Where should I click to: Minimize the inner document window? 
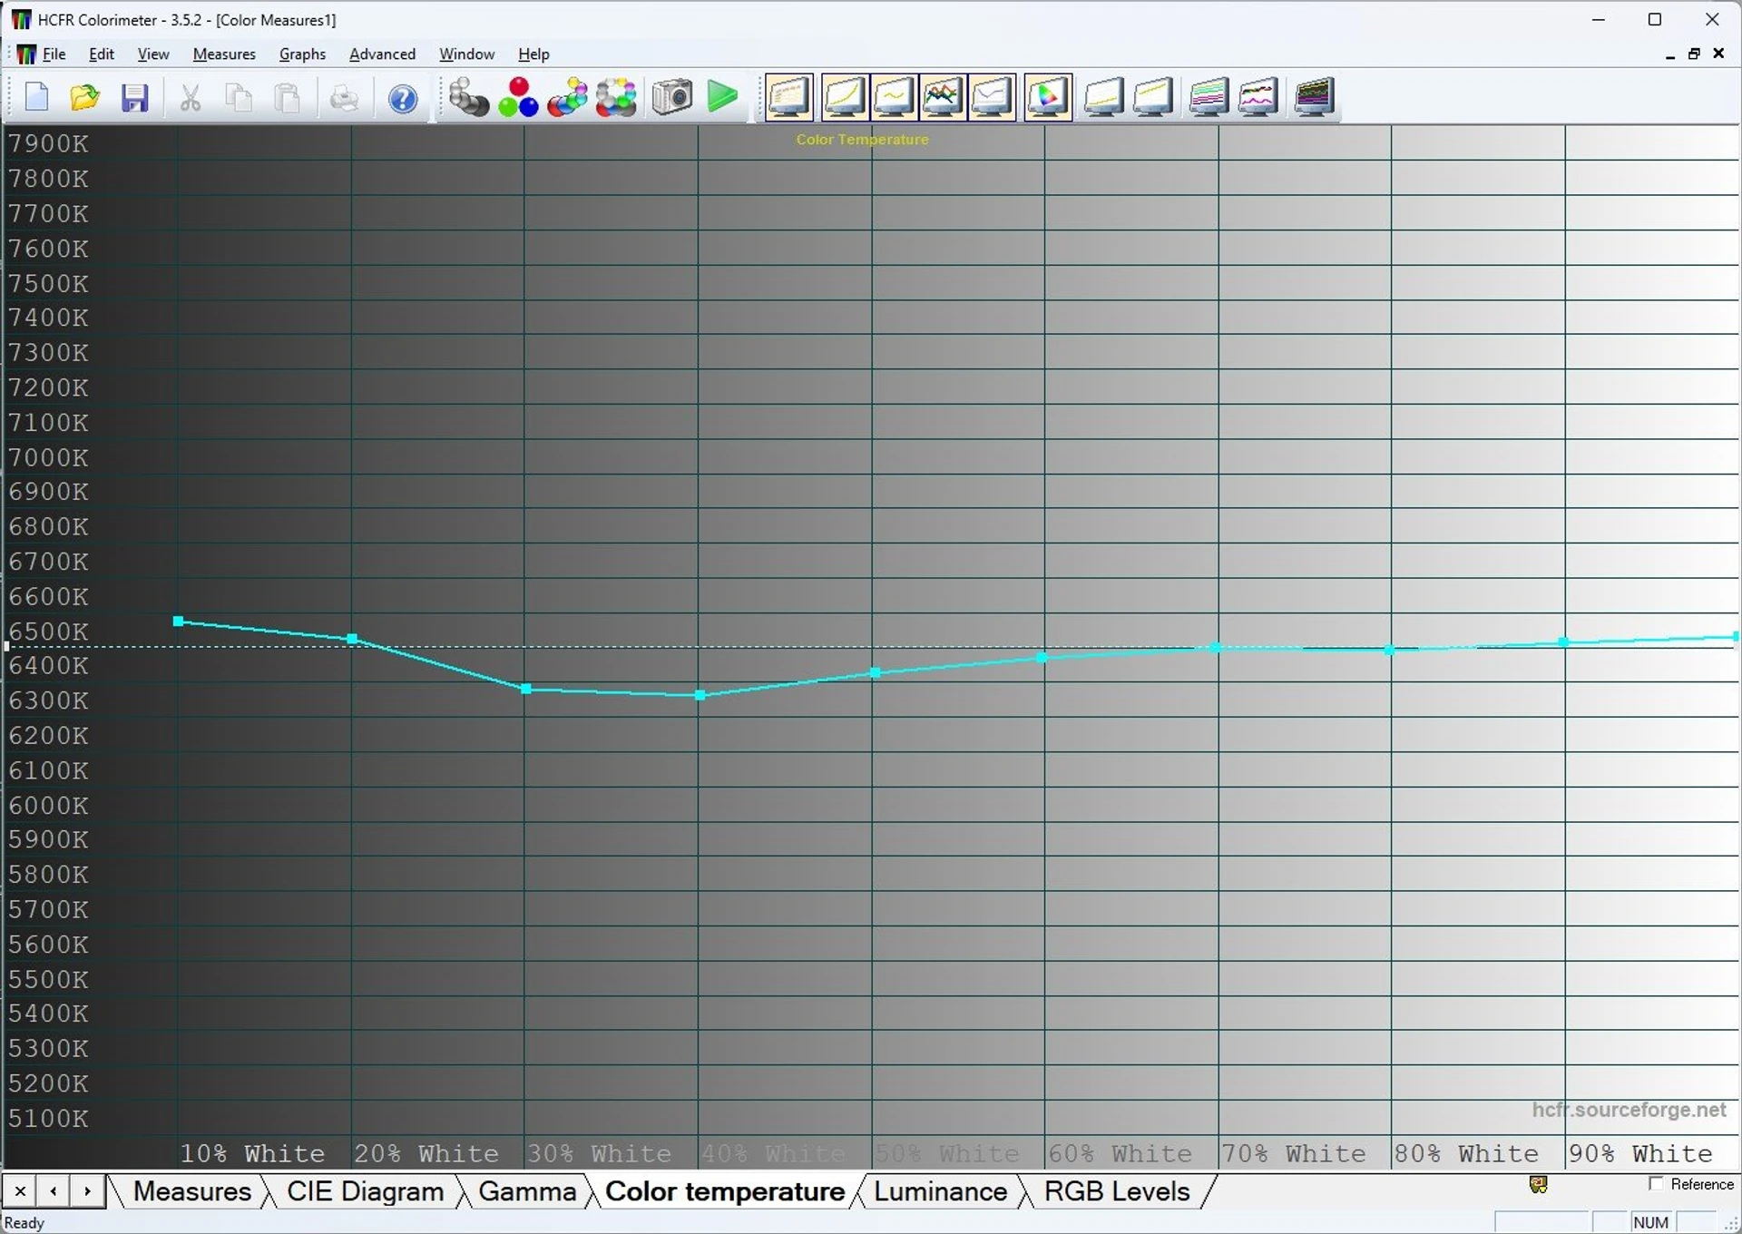point(1669,54)
